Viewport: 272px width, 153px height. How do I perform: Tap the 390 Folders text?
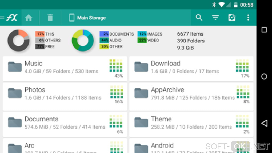pos(191,41)
